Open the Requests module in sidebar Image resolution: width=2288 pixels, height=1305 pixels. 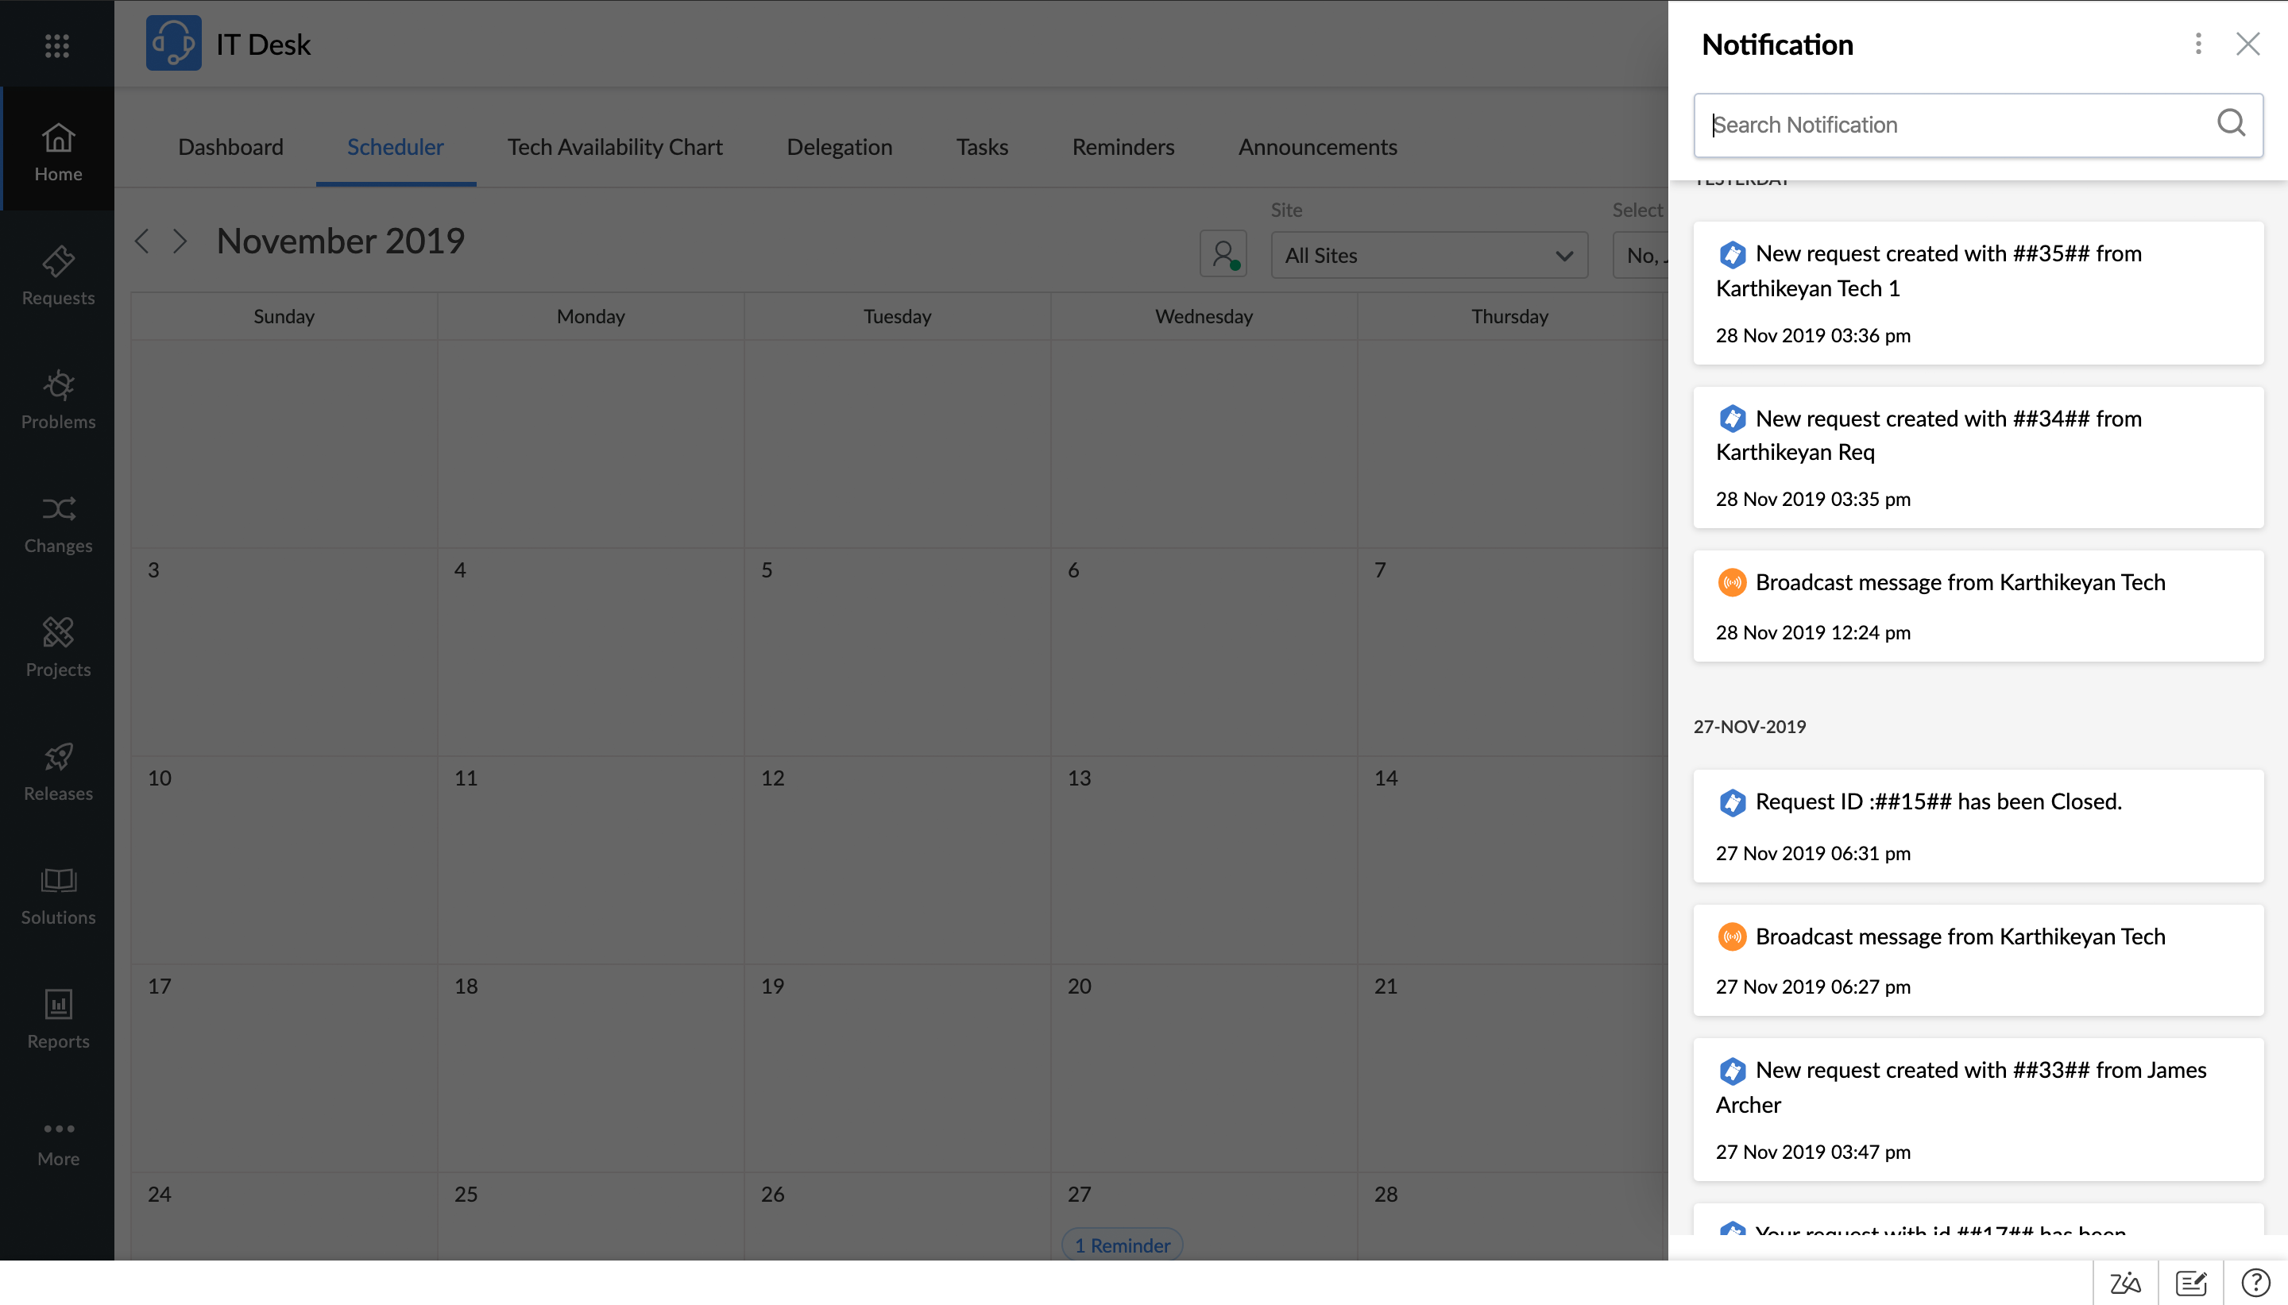pos(58,275)
